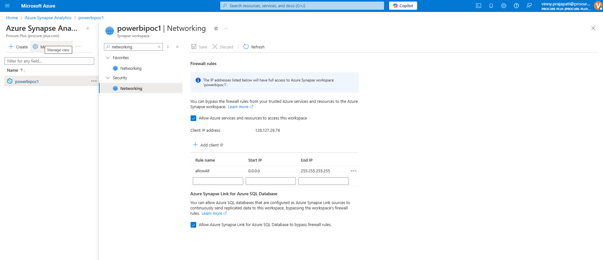Image resolution: width=603 pixels, height=260 pixels.
Task: Click the info icon in the banner
Action: coord(198,80)
